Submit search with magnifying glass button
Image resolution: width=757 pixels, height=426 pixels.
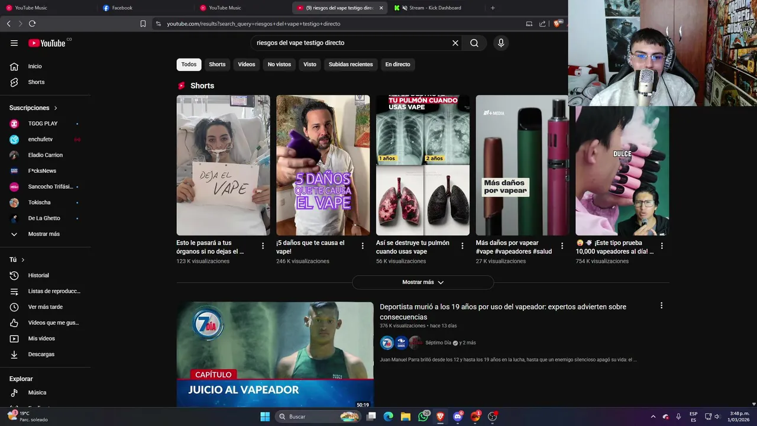coord(474,43)
